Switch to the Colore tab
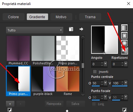The image size is (133, 112). (x=14, y=17)
